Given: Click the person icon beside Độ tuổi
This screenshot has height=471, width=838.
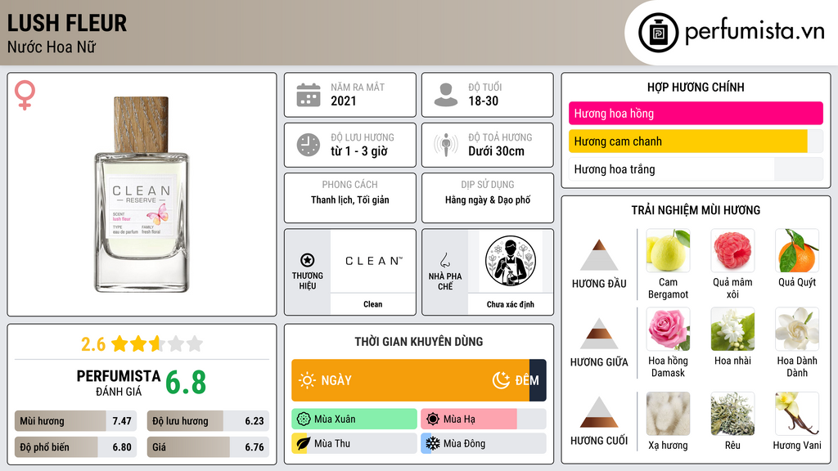Looking at the screenshot, I should 446,95.
